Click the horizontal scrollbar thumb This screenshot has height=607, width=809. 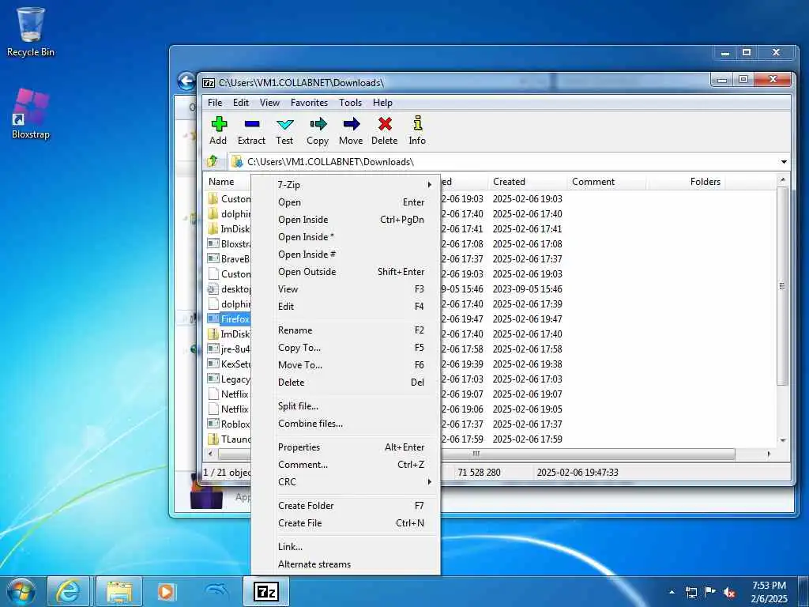476,454
